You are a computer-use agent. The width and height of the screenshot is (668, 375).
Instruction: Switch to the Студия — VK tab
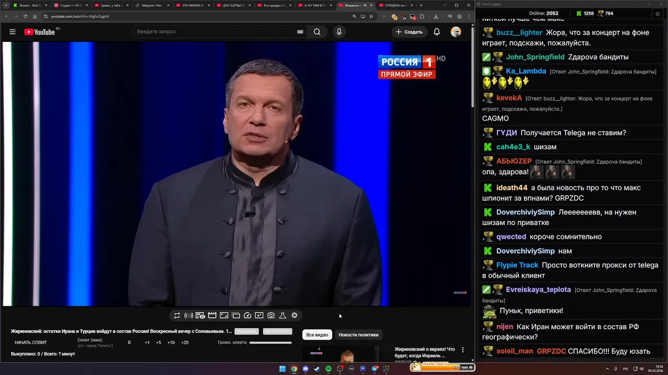pos(70,5)
